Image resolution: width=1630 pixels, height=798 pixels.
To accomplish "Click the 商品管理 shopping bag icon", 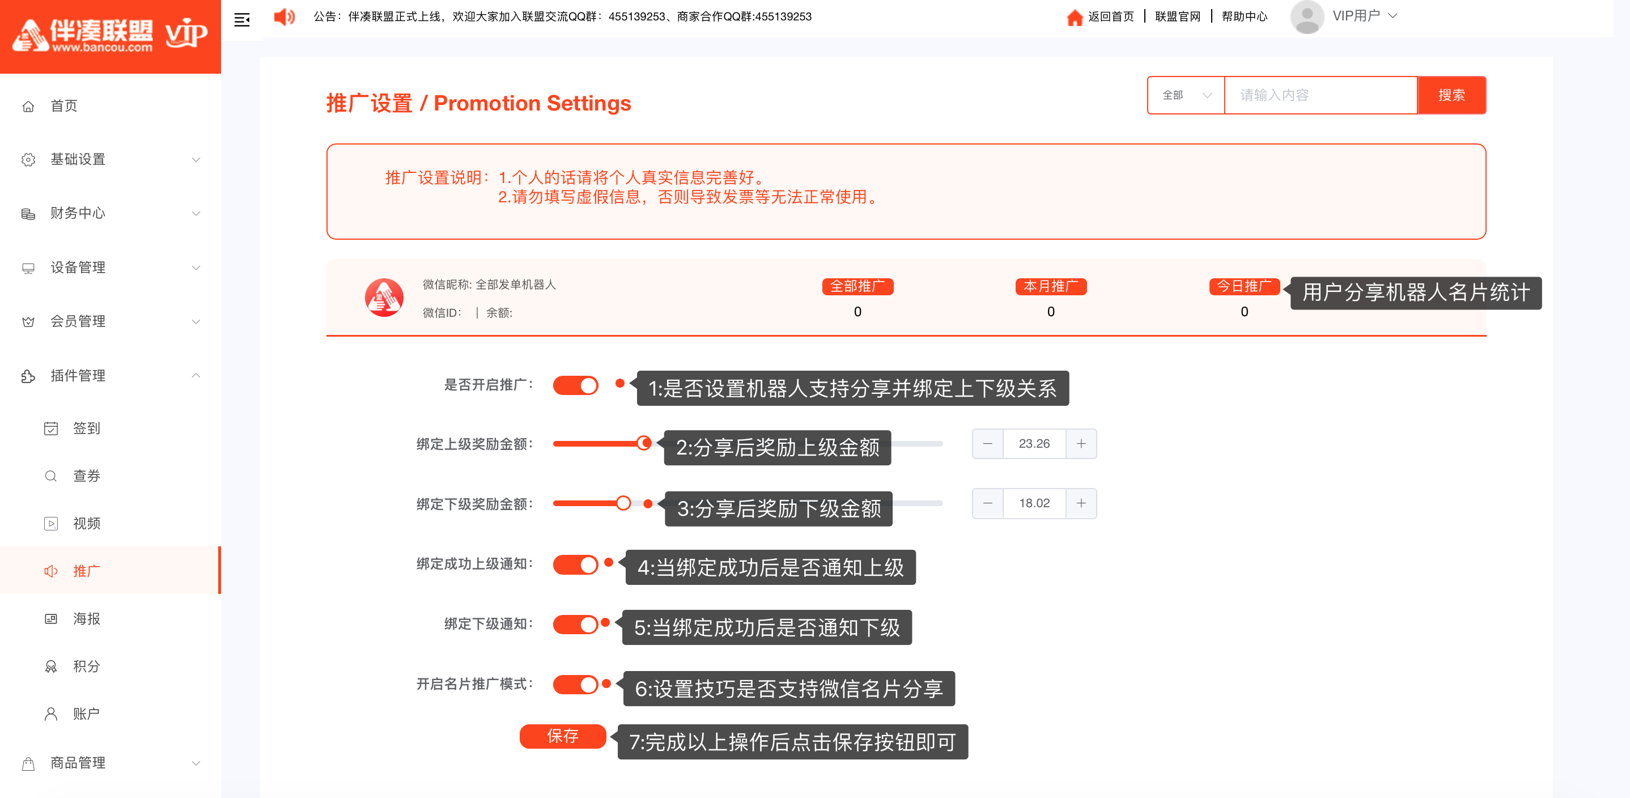I will coord(28,764).
